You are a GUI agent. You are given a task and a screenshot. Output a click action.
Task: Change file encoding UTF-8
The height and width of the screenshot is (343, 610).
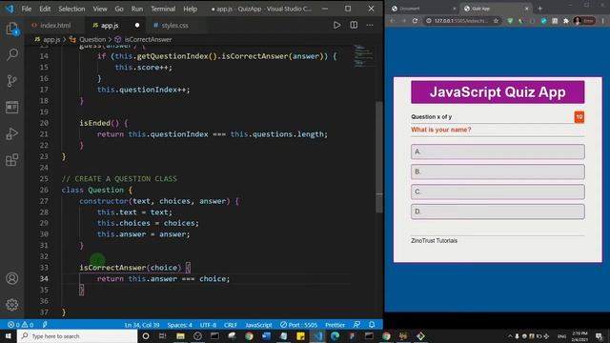point(208,325)
